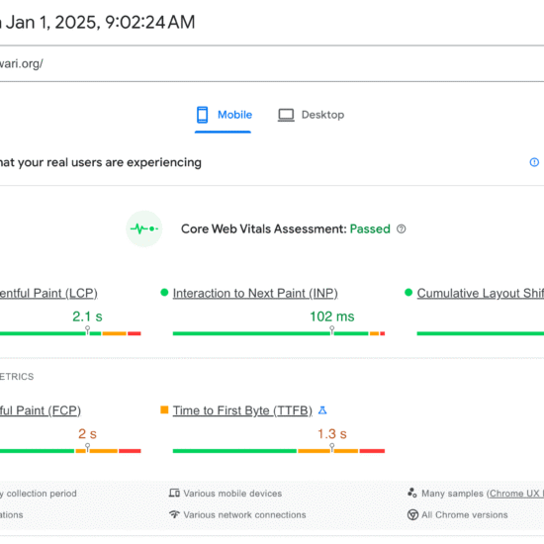This screenshot has height=544, width=544.
Task: Open the help icon next to Passed
Action: coord(401,229)
